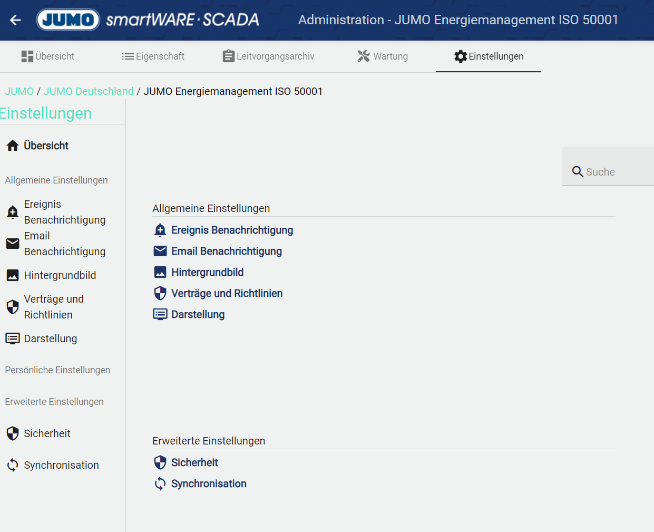Click the bell icon beside Ereignis Benachrichtigung in sidebar
This screenshot has width=654, height=532.
13,212
